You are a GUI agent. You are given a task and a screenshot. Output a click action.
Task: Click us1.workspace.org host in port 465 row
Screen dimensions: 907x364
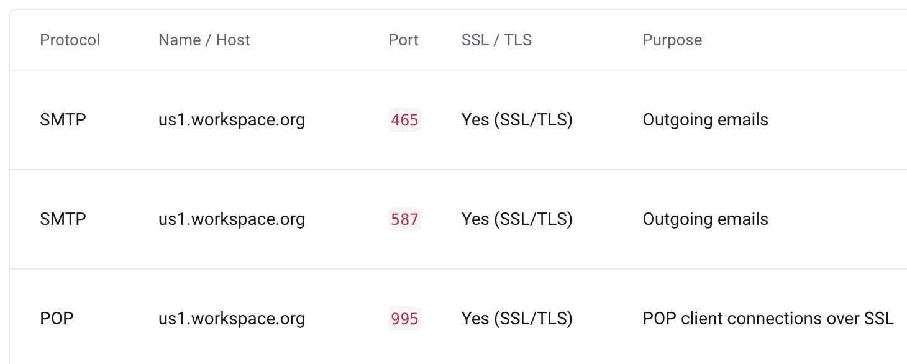point(232,120)
